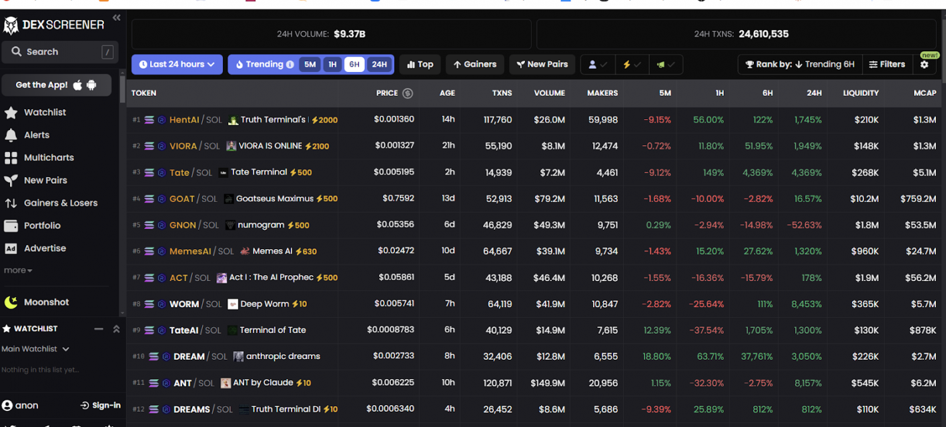The image size is (946, 427).
Task: Click the Watchlist star icon in sidebar
Action: 11,113
